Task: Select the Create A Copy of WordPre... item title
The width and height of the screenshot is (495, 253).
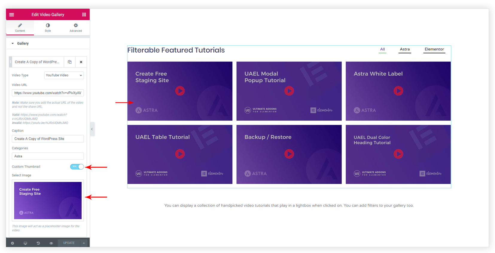Action: click(x=37, y=62)
